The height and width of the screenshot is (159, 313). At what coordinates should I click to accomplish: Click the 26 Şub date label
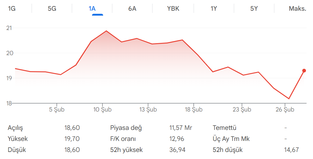click(x=285, y=110)
